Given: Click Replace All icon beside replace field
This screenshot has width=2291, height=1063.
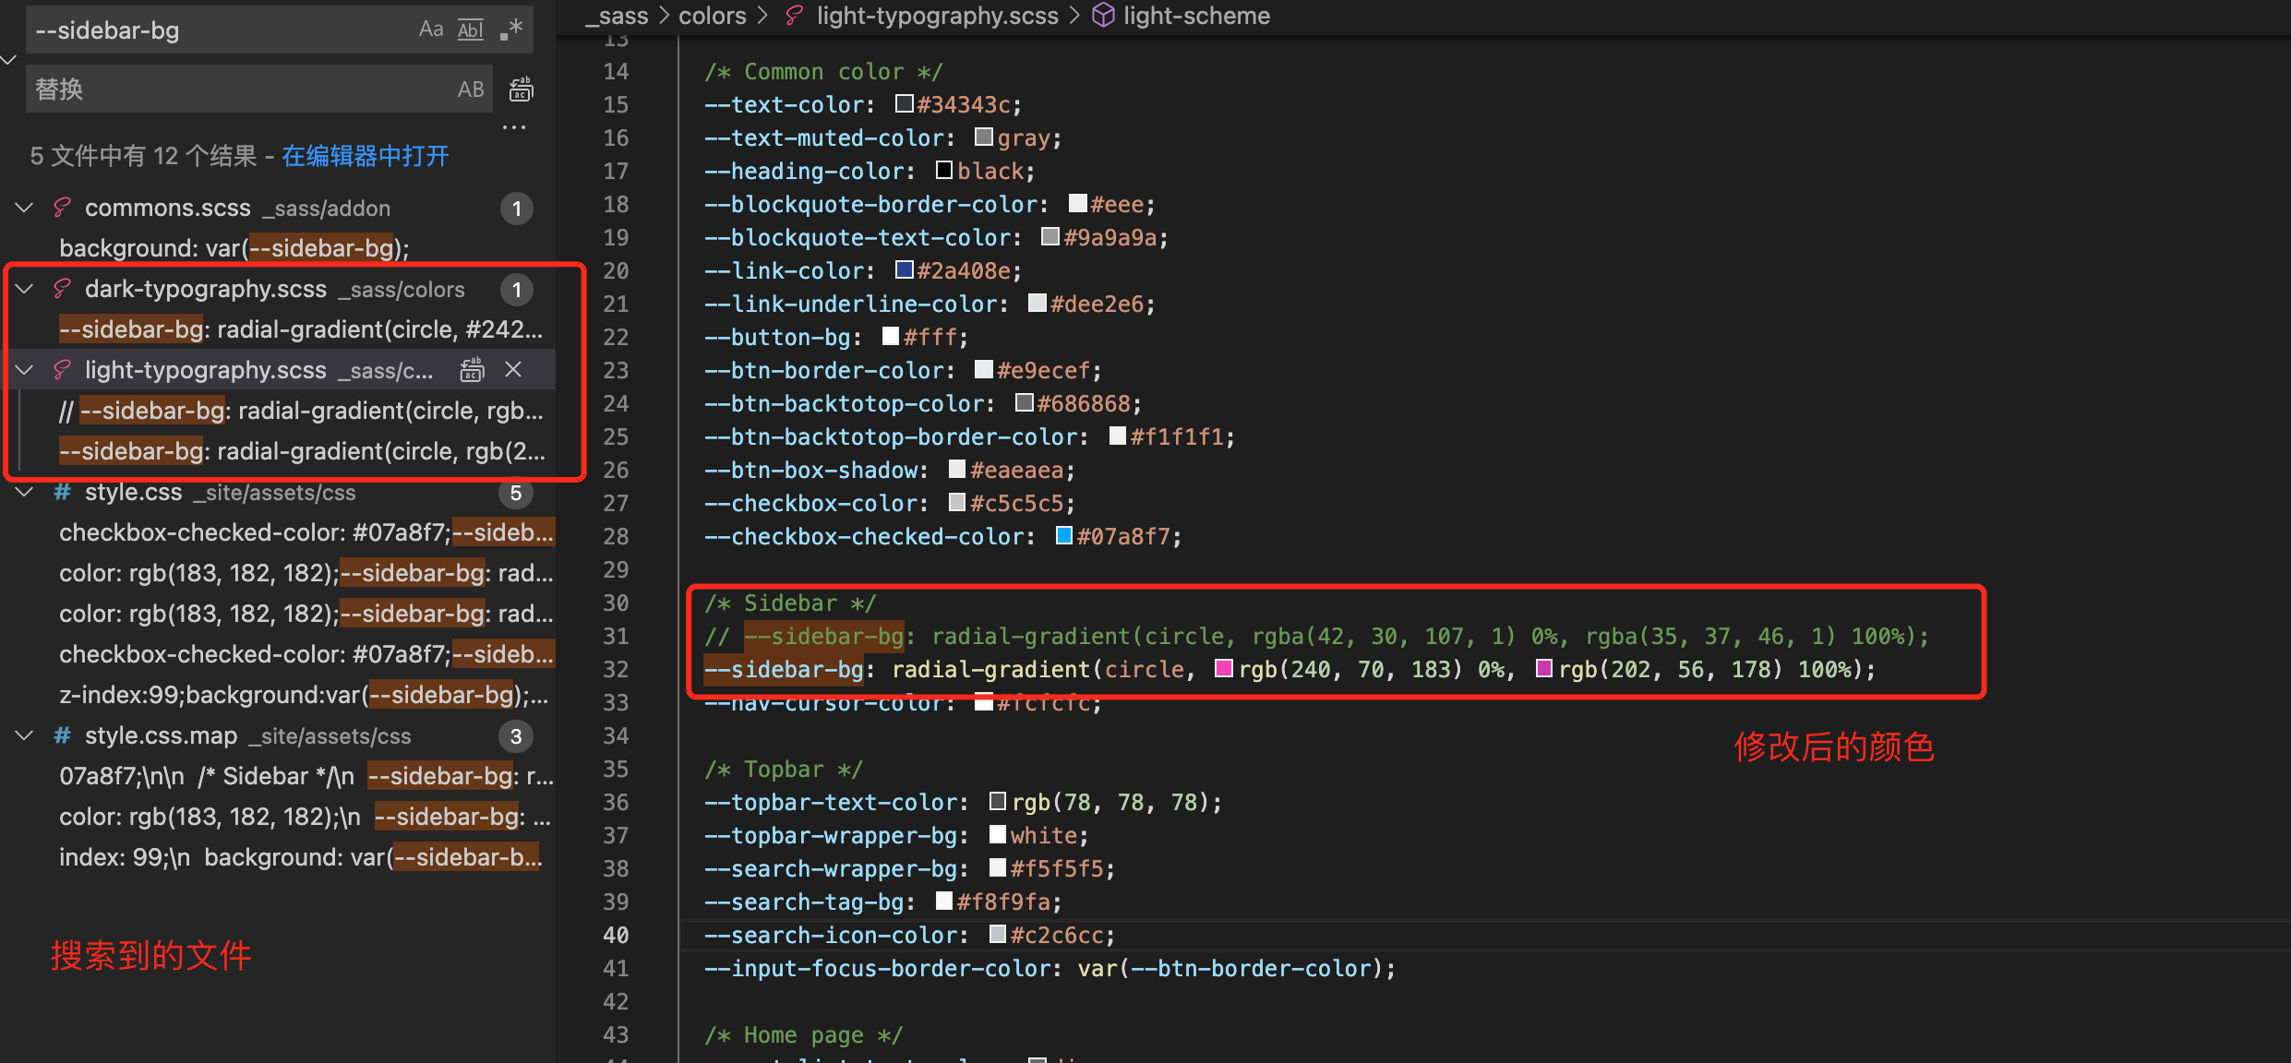Looking at the screenshot, I should coord(522,90).
